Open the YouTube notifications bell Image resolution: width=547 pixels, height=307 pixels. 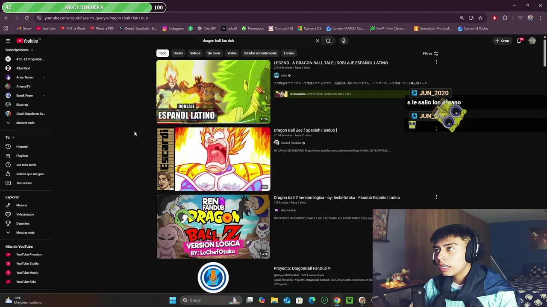pyautogui.click(x=519, y=41)
